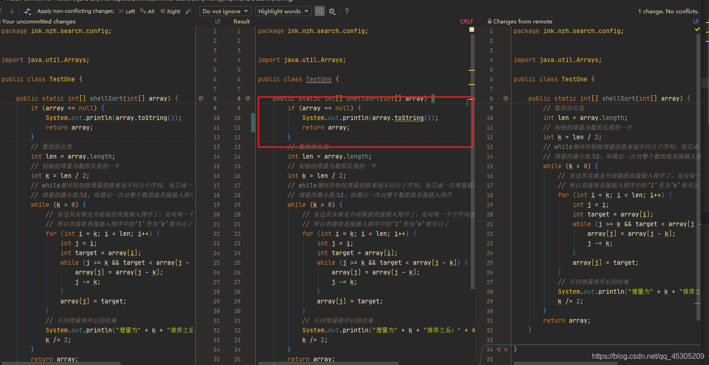Click 'while (k > 0) {' in Result pane
The height and width of the screenshot is (365, 709).
(x=315, y=205)
